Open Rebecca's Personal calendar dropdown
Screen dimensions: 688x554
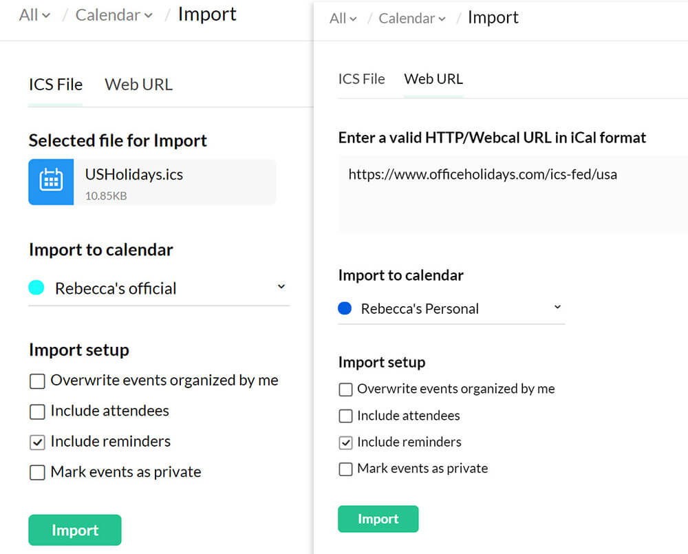click(557, 307)
